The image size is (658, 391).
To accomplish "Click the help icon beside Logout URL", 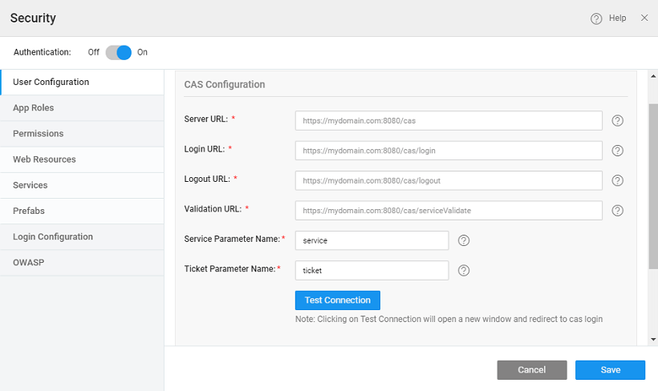I will (x=617, y=180).
